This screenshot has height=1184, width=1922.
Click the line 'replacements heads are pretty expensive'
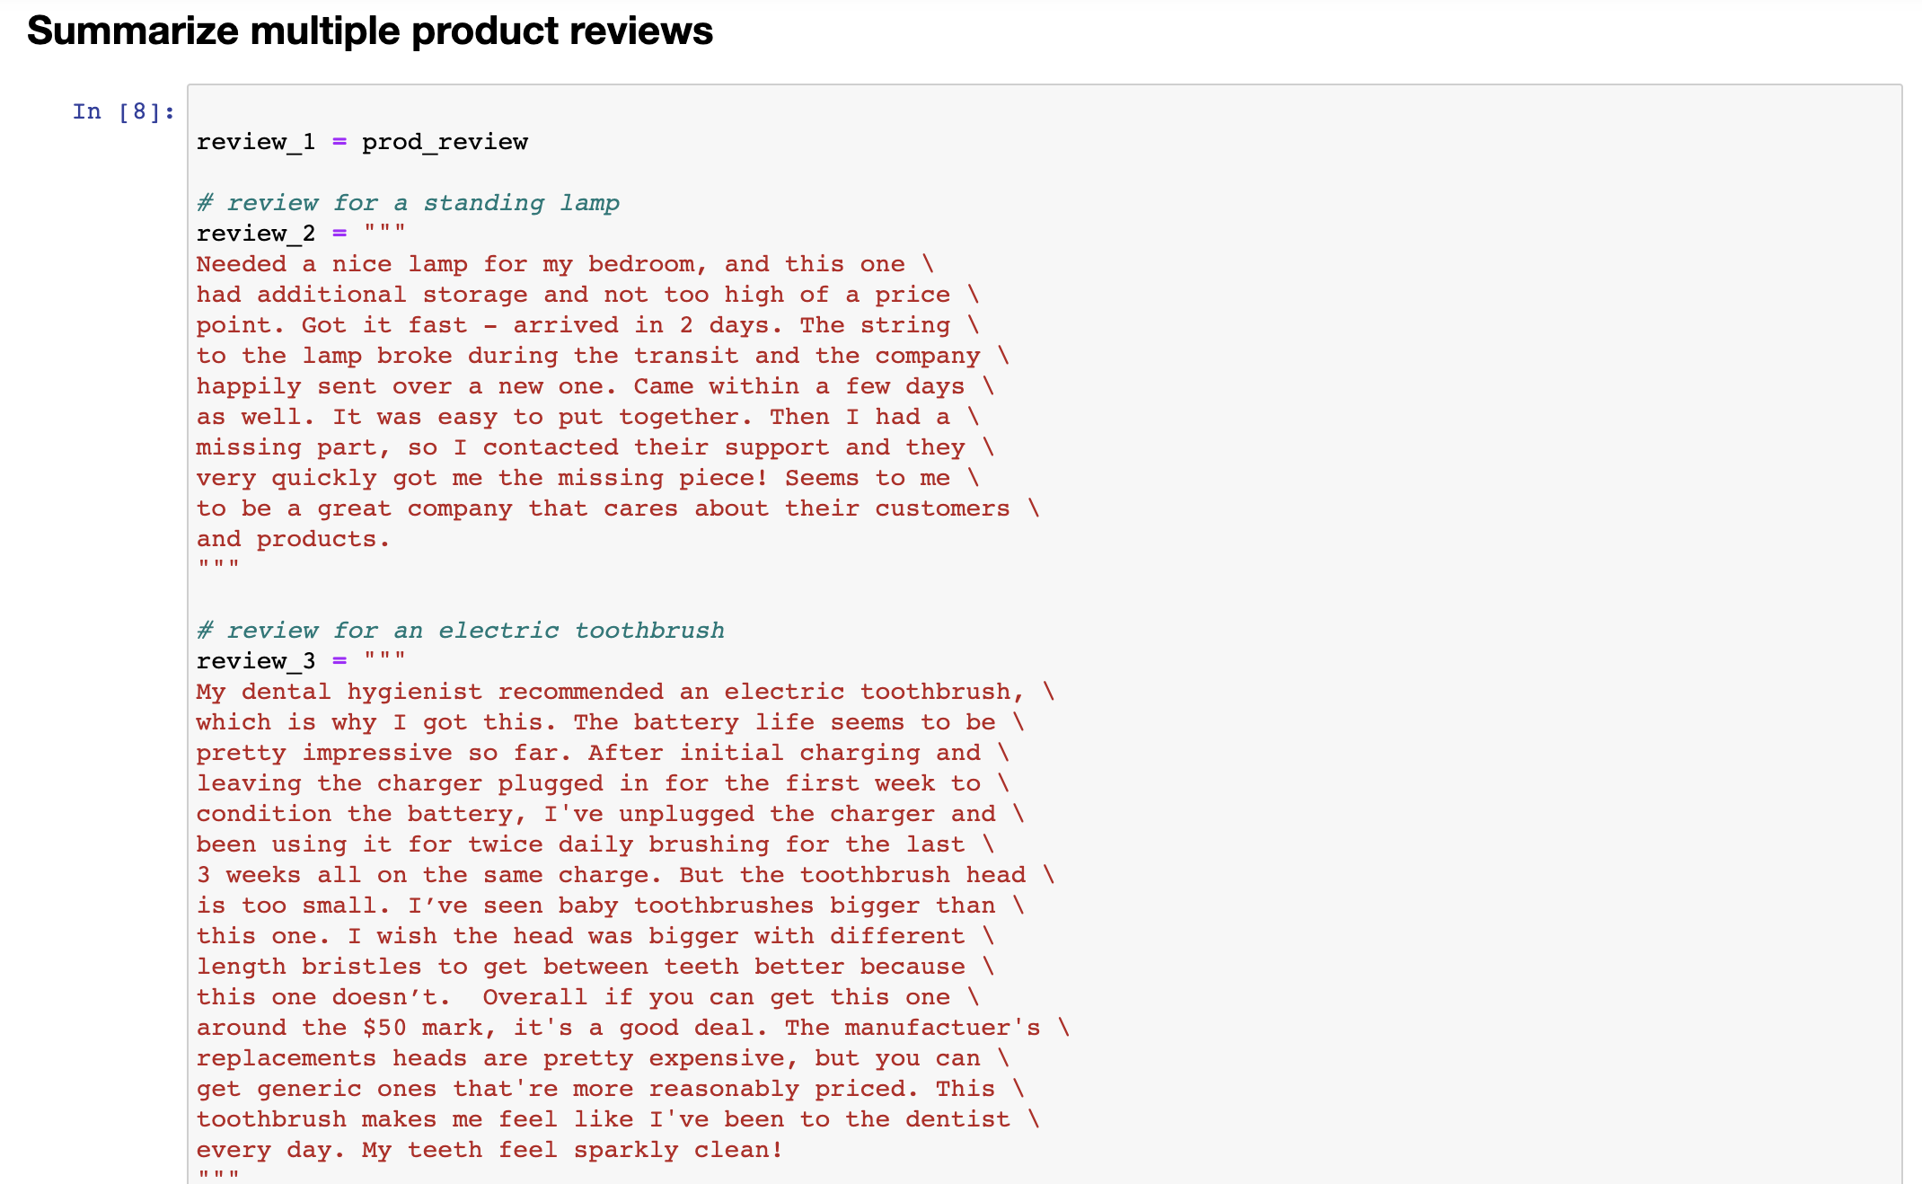(603, 1058)
